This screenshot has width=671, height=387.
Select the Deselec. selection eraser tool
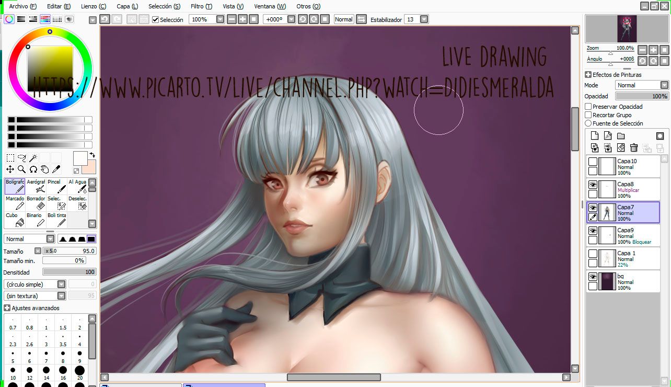77,203
